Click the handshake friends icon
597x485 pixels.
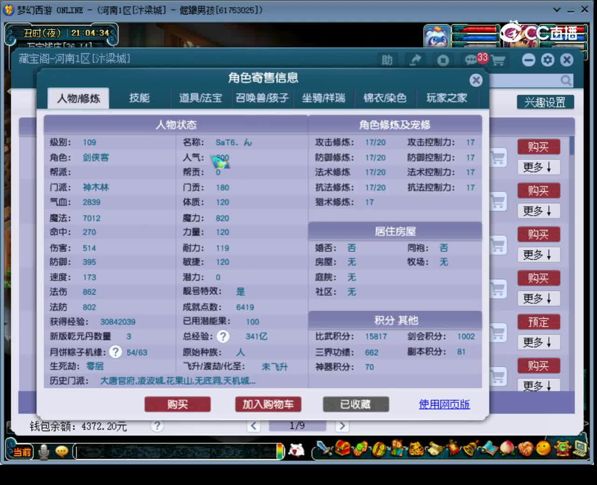526,449
